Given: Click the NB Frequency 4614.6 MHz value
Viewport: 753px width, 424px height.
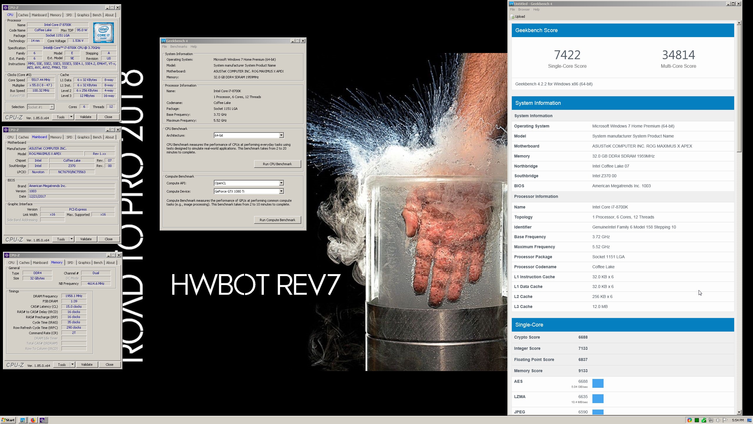Looking at the screenshot, I should pos(96,284).
